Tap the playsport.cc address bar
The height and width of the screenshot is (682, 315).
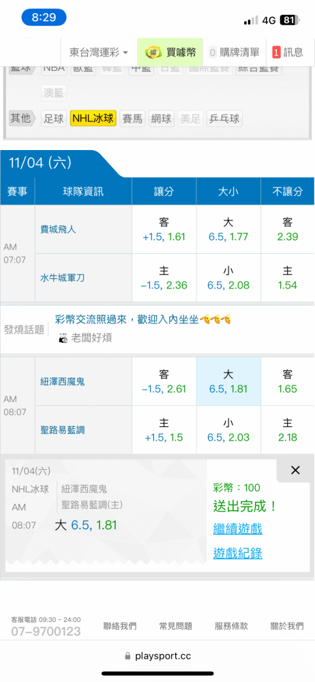[157, 655]
